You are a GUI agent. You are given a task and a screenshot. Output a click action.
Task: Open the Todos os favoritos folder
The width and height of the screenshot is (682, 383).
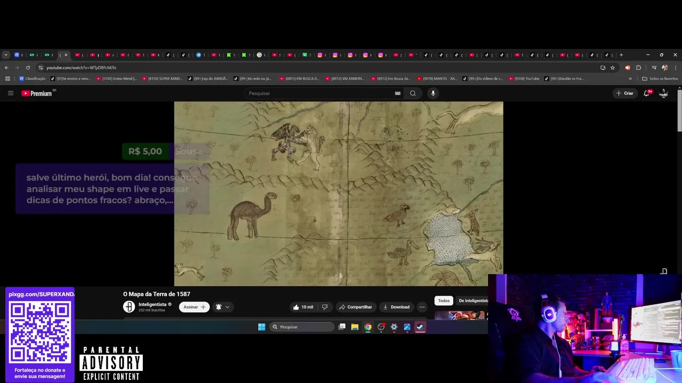coord(660,79)
